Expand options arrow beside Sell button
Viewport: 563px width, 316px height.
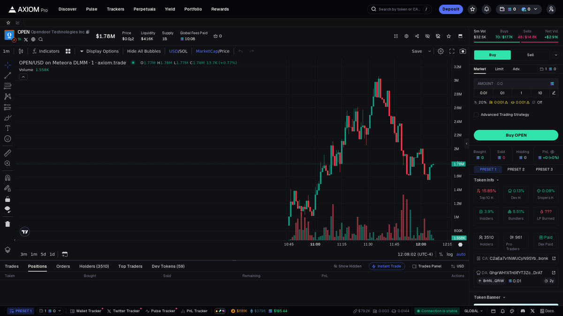coord(556,55)
